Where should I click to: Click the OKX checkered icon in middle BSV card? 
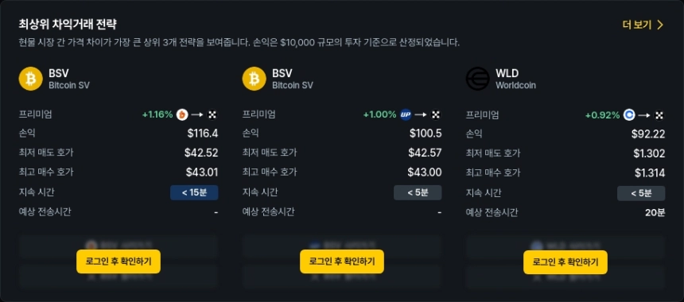pos(436,115)
